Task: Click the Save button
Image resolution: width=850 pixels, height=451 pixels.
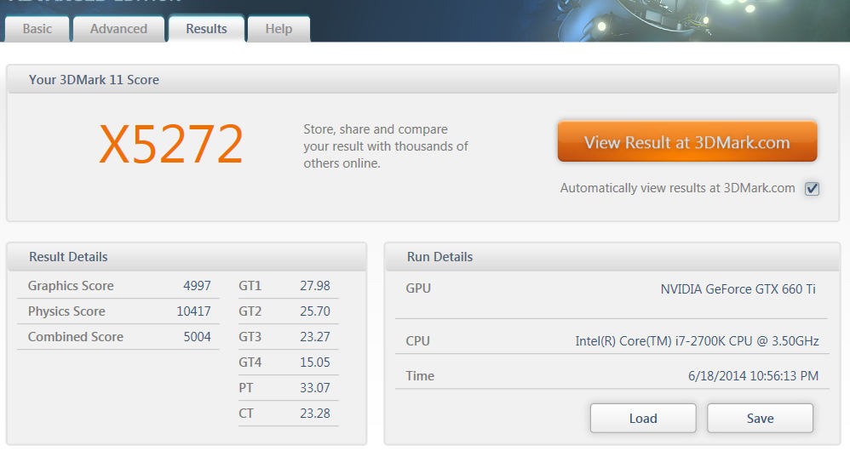Action: pyautogui.click(x=760, y=418)
